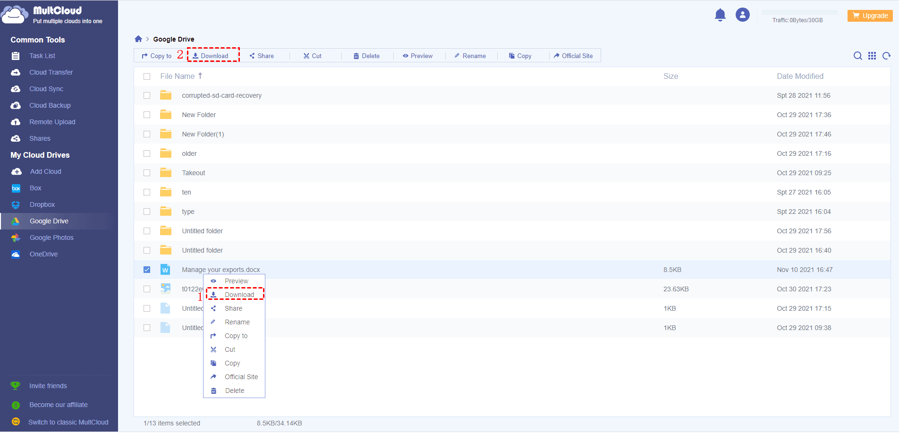The width and height of the screenshot is (899, 433).
Task: Choose Share in the context menu
Action: click(x=234, y=308)
